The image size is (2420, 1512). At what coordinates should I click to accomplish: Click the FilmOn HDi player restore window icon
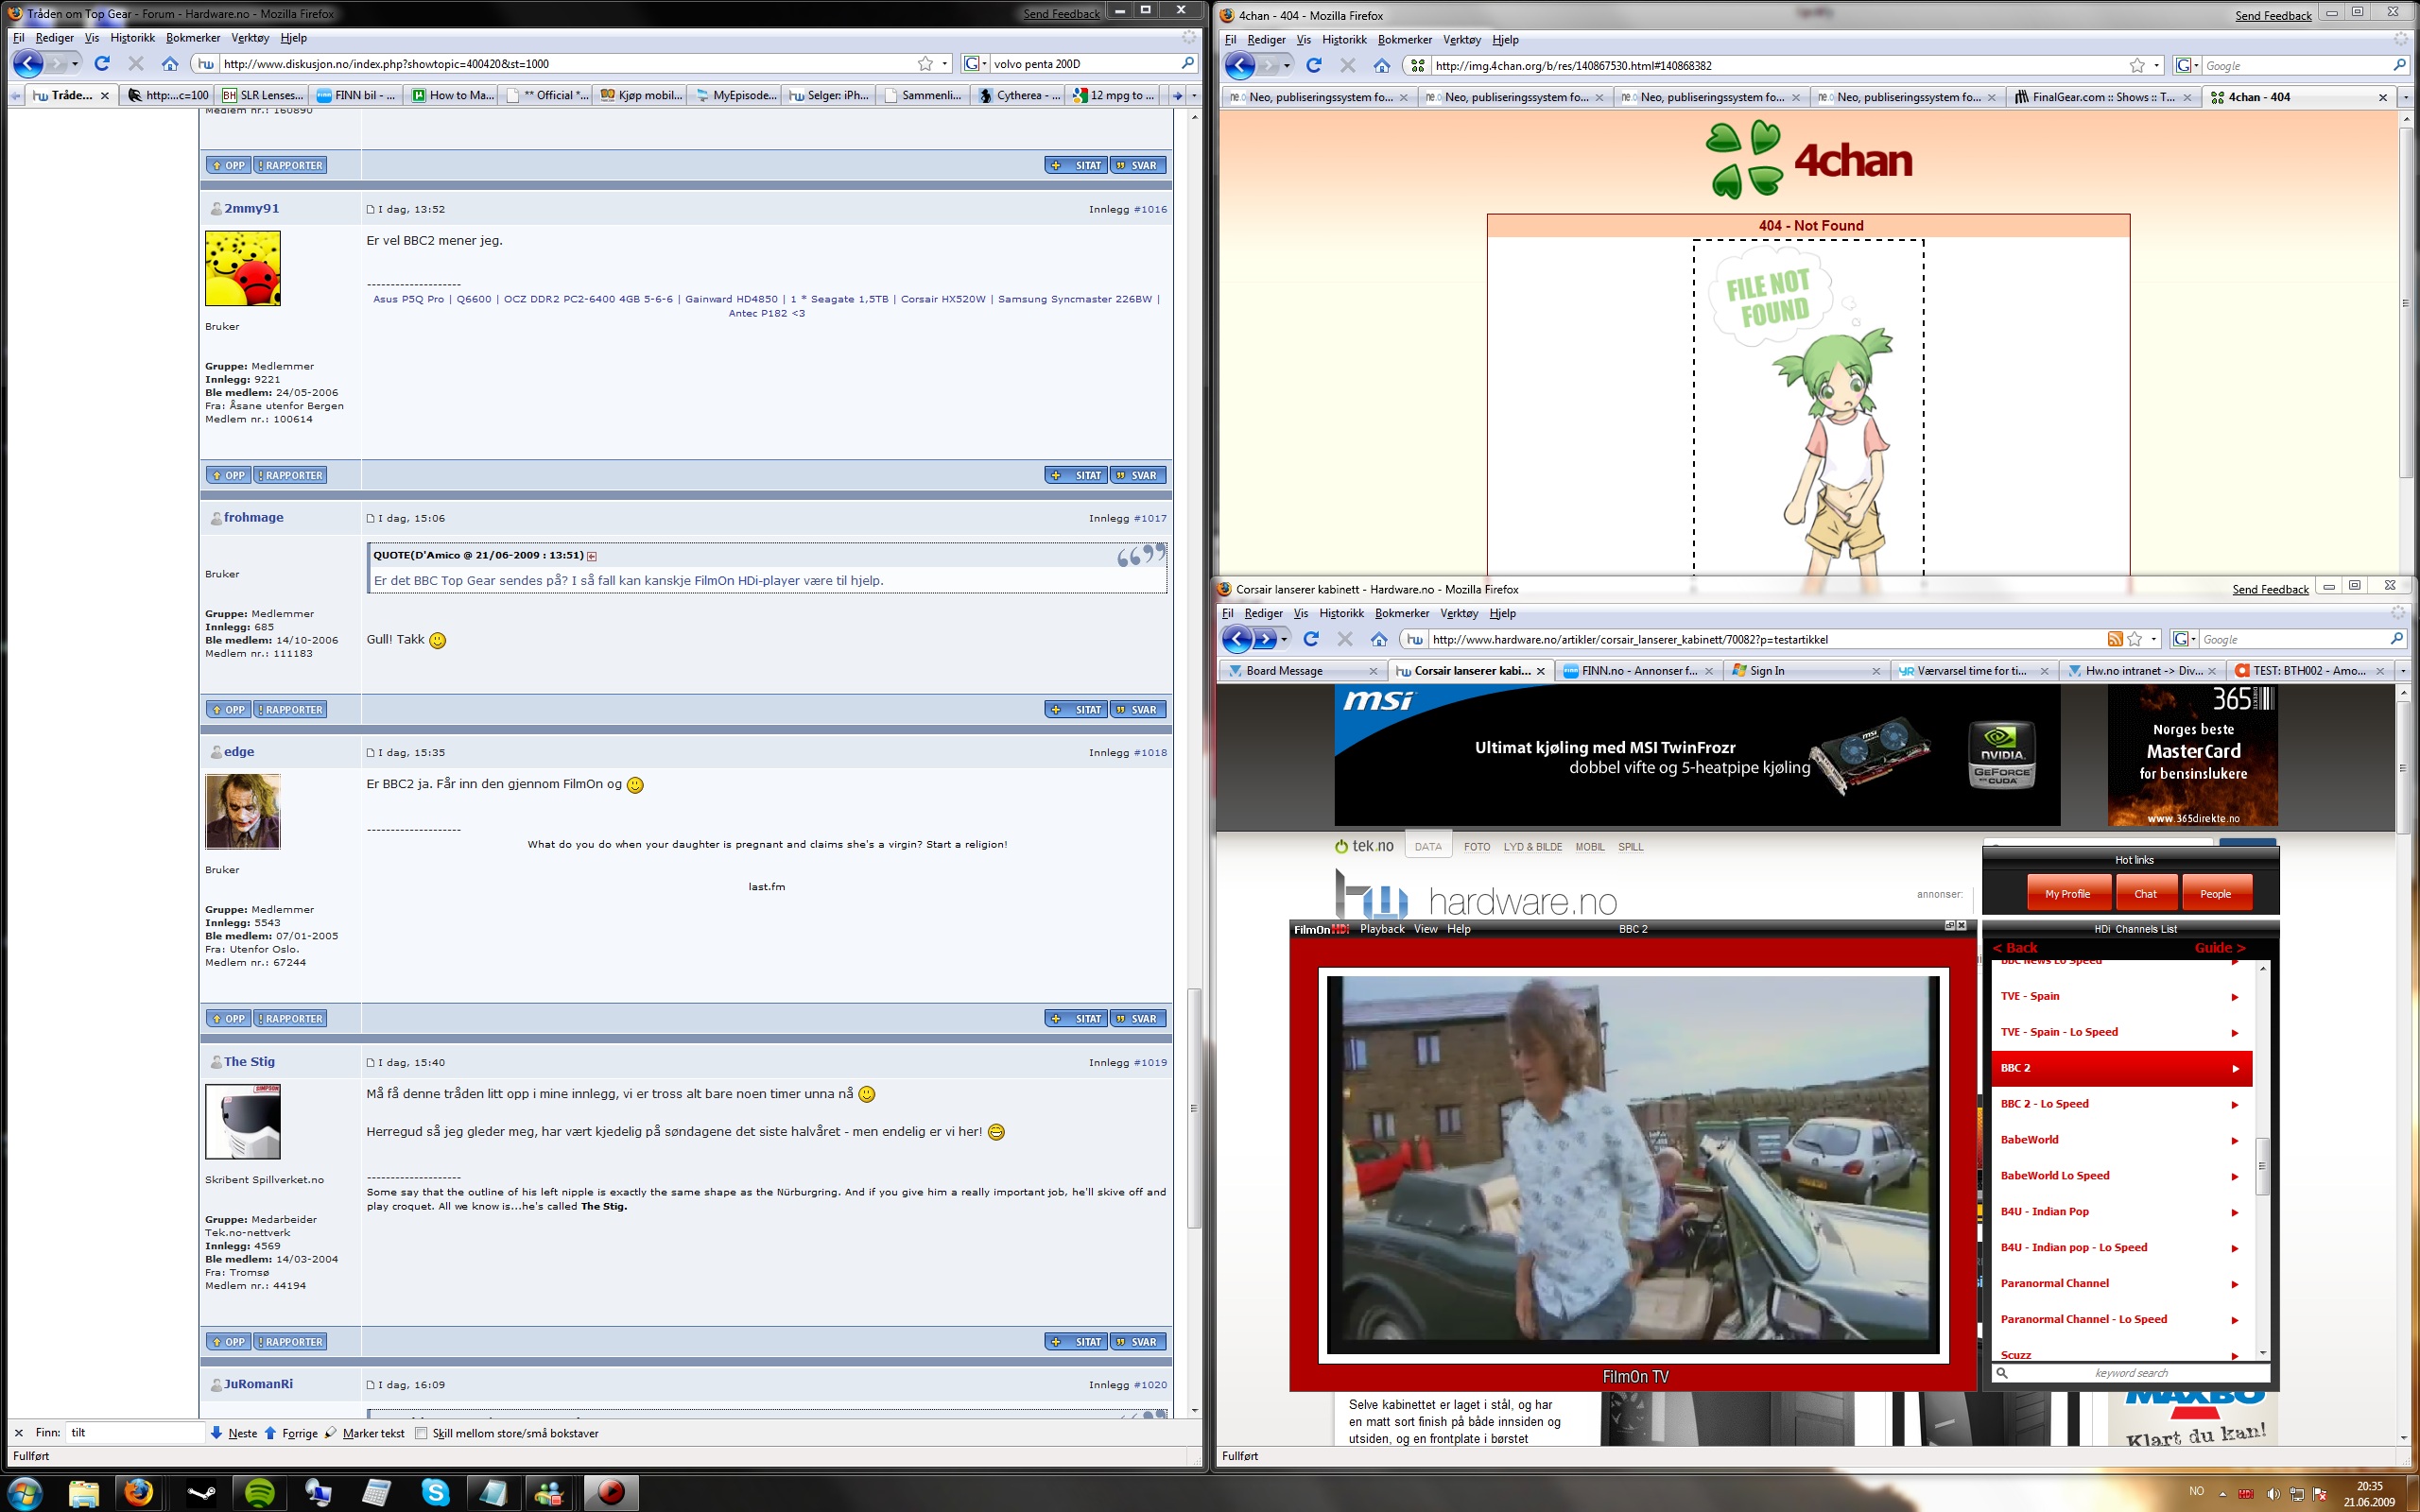click(x=1949, y=926)
